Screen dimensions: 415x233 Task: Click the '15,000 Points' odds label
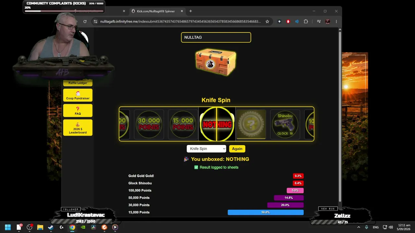139,212
